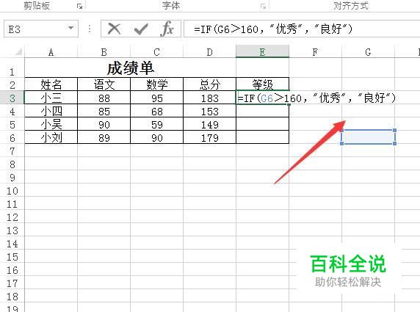Click the title cell 成绩单
The width and height of the screenshot is (420, 312).
130,68
